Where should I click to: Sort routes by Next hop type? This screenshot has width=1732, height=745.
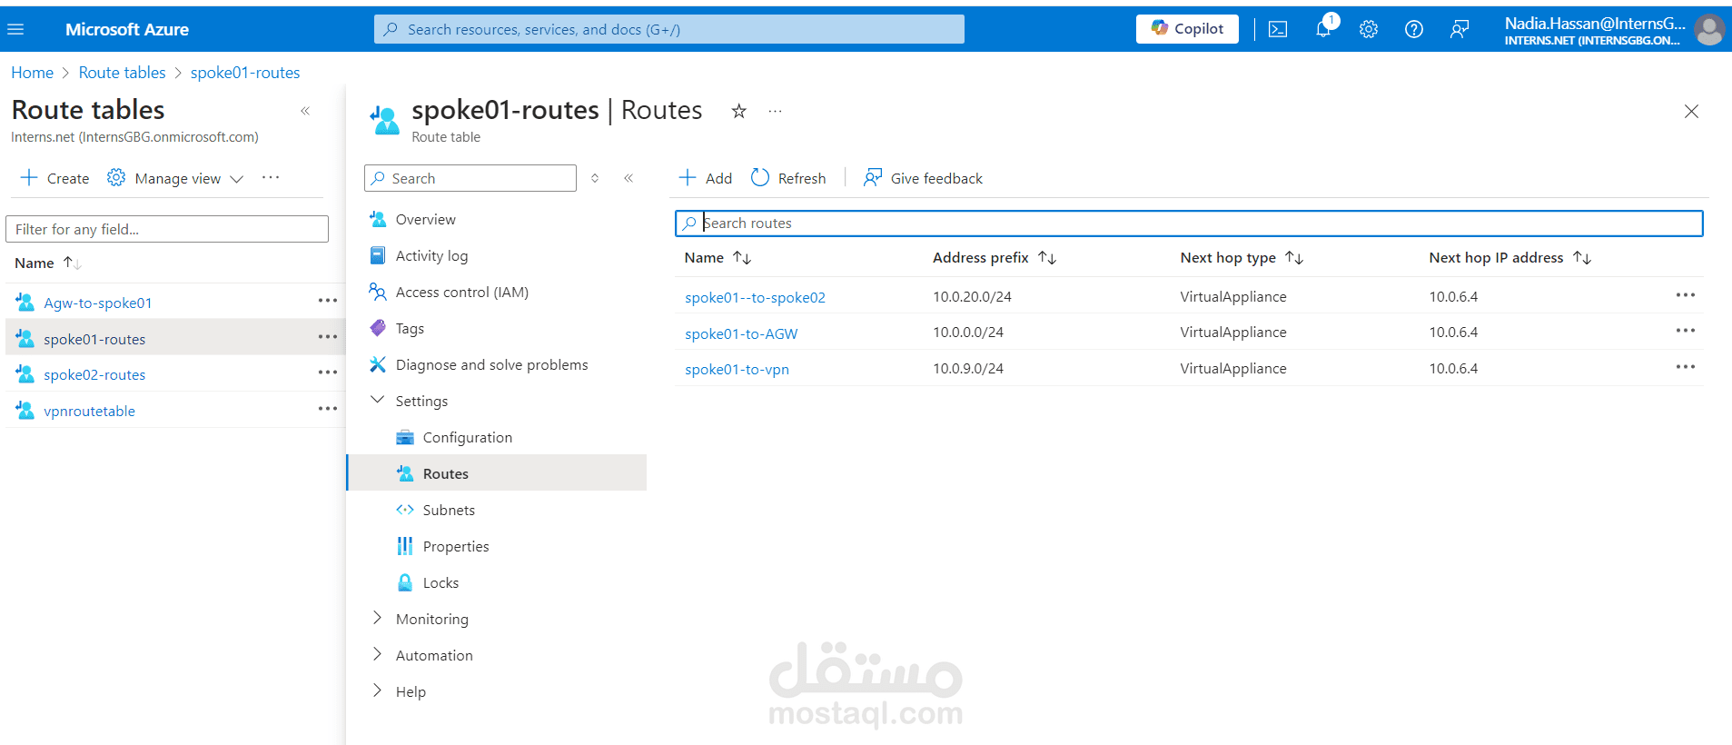point(1242,258)
